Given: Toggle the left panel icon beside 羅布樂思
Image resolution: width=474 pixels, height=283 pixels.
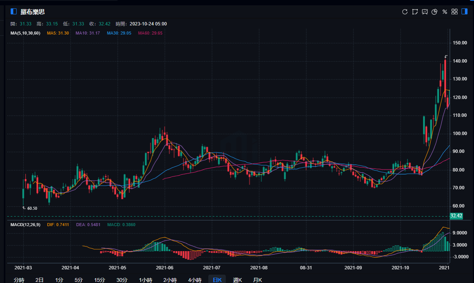Looking at the screenshot, I should 14,12.
